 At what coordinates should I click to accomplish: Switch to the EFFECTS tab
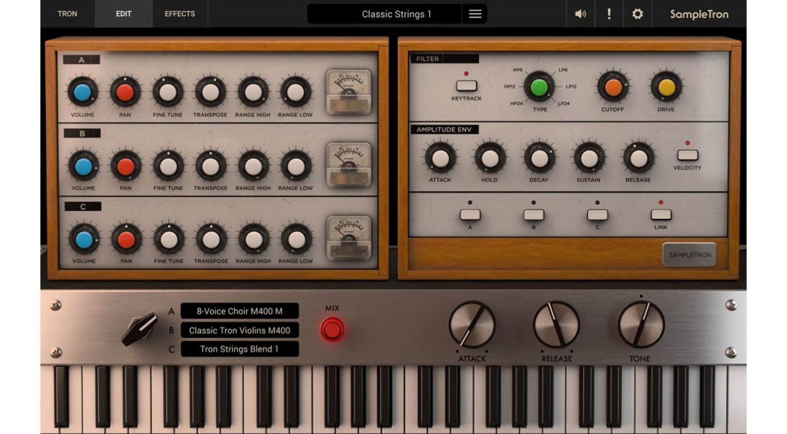pos(179,14)
